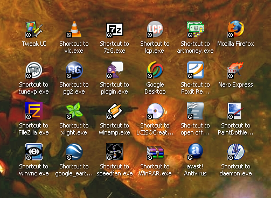Screen dimensions: 271x198
Task: Click the 'Shortcut to FileZilla.exe' label
Action: pos(33,129)
